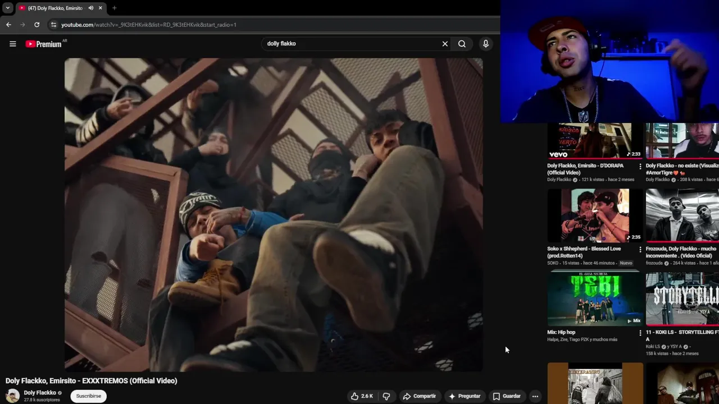
Task: Click 27.8 k suscriptores subscriber count
Action: pyautogui.click(x=42, y=400)
